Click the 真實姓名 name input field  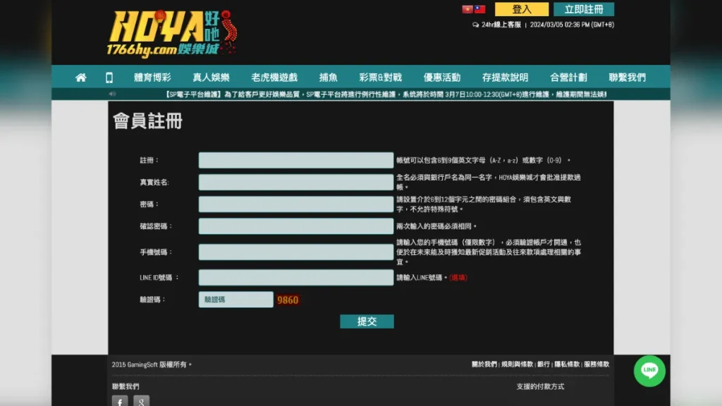[x=295, y=183]
